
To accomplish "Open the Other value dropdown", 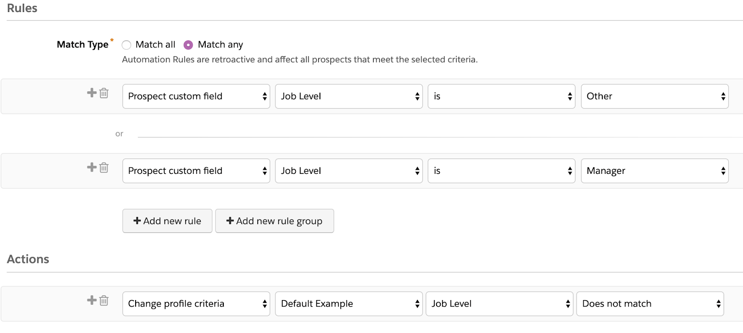I will click(x=654, y=96).
